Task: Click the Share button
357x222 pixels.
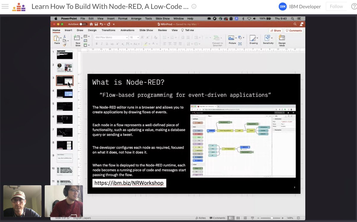Action: click(276, 30)
